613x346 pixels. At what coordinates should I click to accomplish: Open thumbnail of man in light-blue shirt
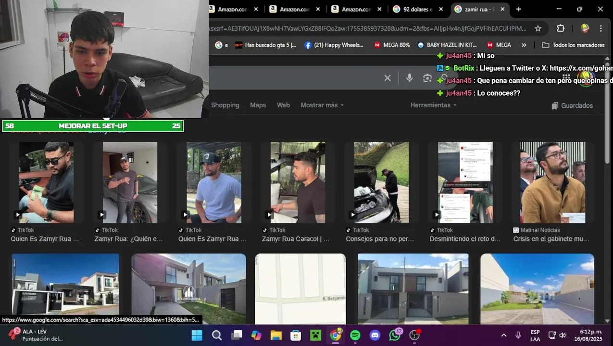214,182
